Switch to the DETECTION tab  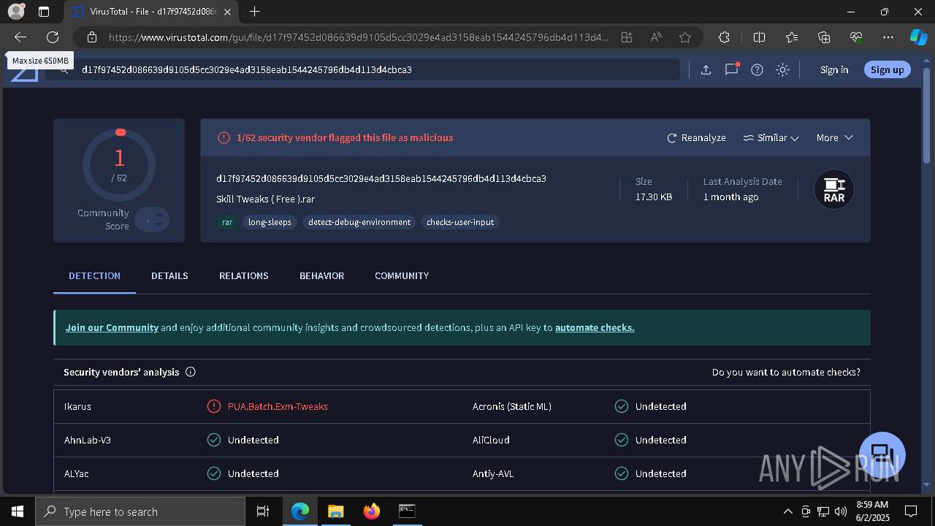tap(94, 275)
